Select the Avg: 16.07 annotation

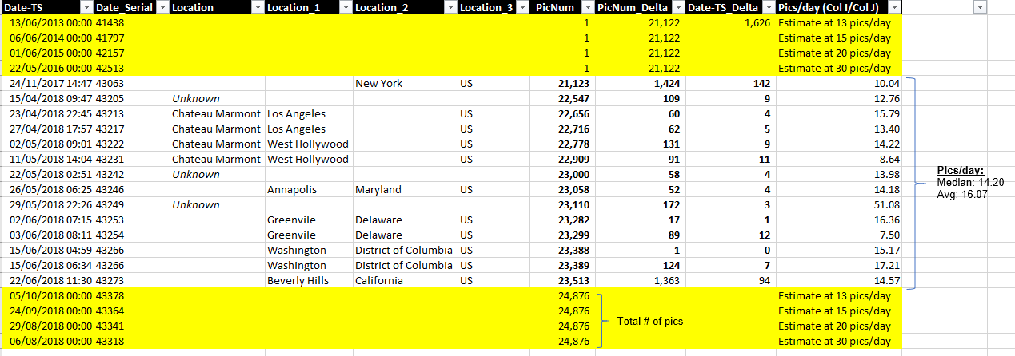click(x=961, y=193)
